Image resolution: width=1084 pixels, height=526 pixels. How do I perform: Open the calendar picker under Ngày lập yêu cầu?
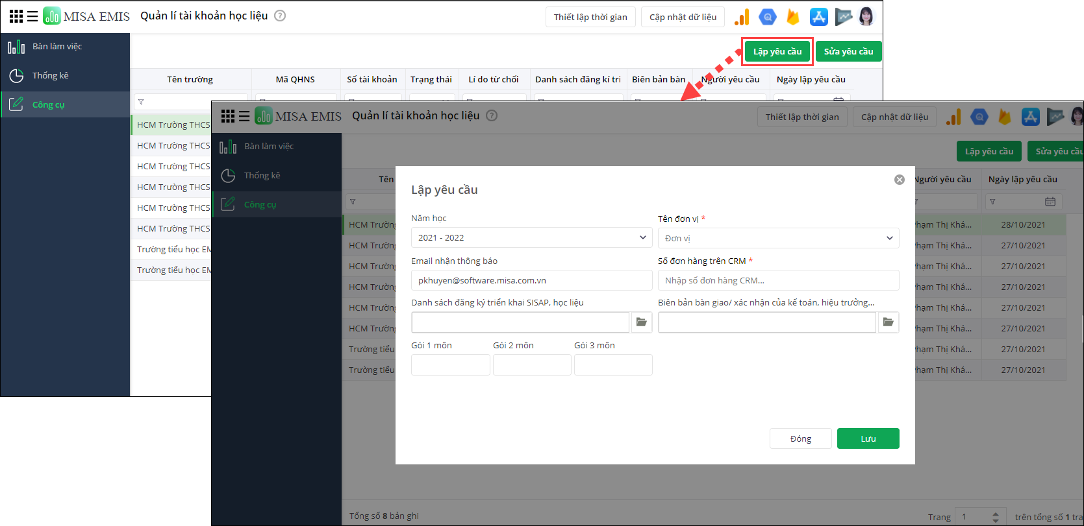1050,202
